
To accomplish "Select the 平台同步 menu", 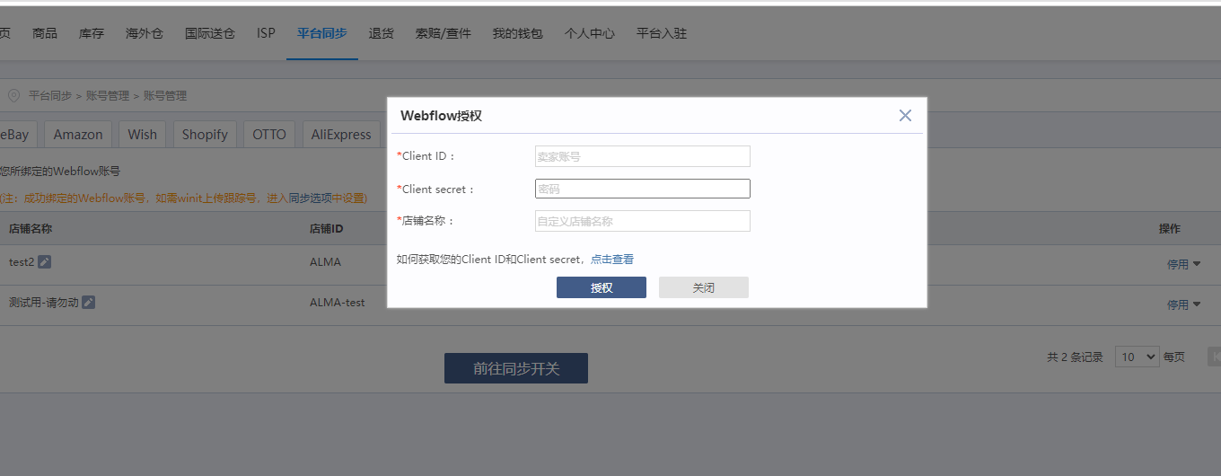I will (322, 33).
